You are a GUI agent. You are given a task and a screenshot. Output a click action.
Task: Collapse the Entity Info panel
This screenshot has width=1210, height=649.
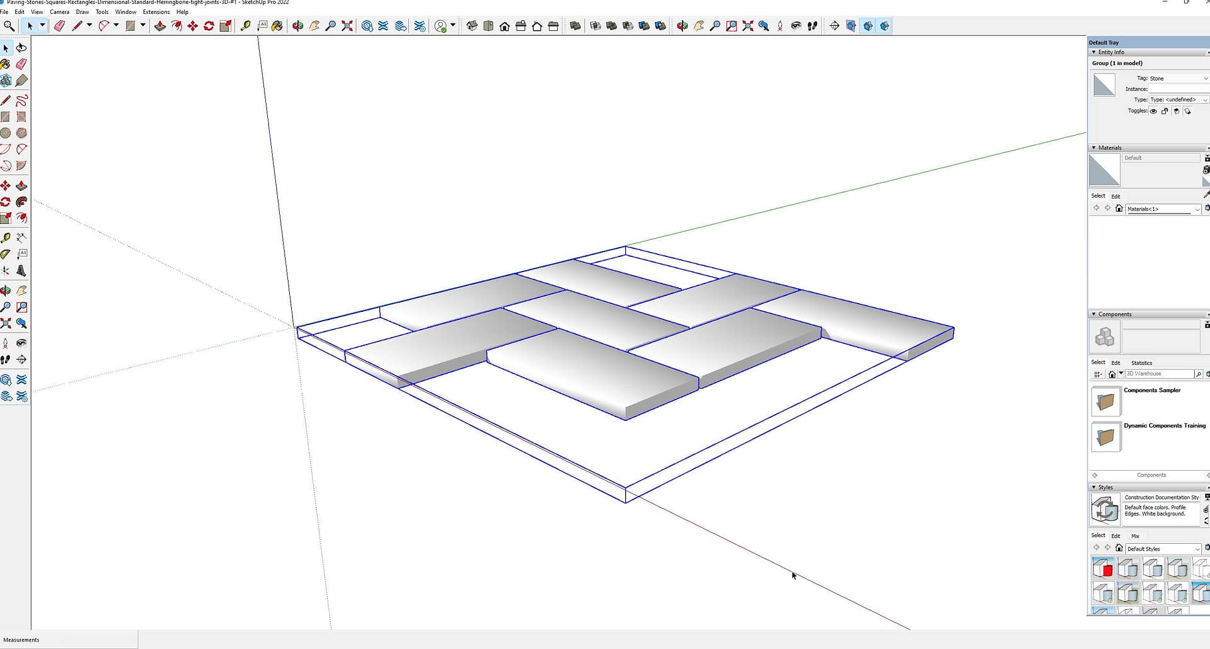(1094, 52)
